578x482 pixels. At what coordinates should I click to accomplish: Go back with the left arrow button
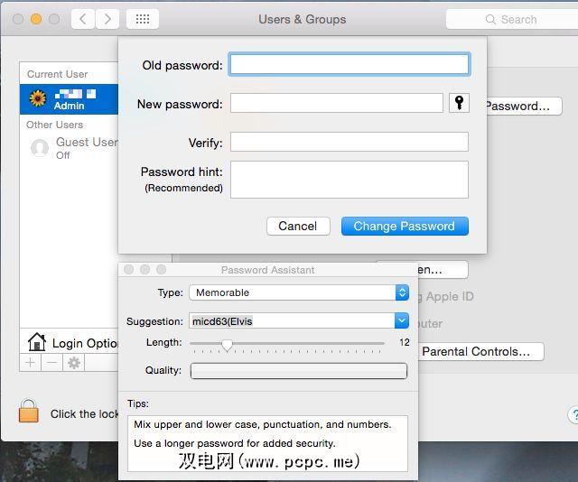pyautogui.click(x=83, y=19)
